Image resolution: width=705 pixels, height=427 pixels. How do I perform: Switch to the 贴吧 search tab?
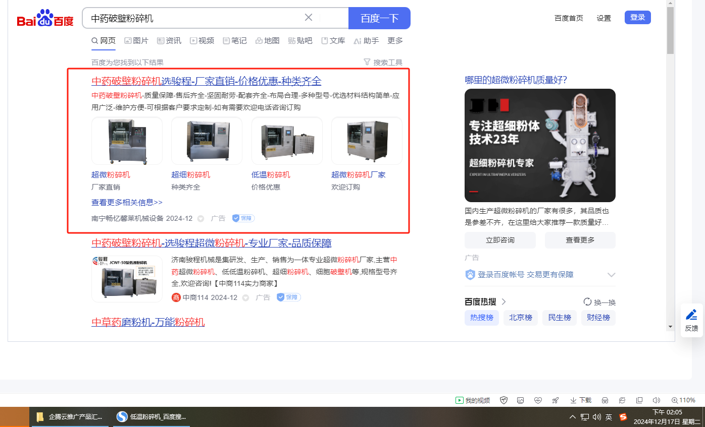(x=300, y=41)
